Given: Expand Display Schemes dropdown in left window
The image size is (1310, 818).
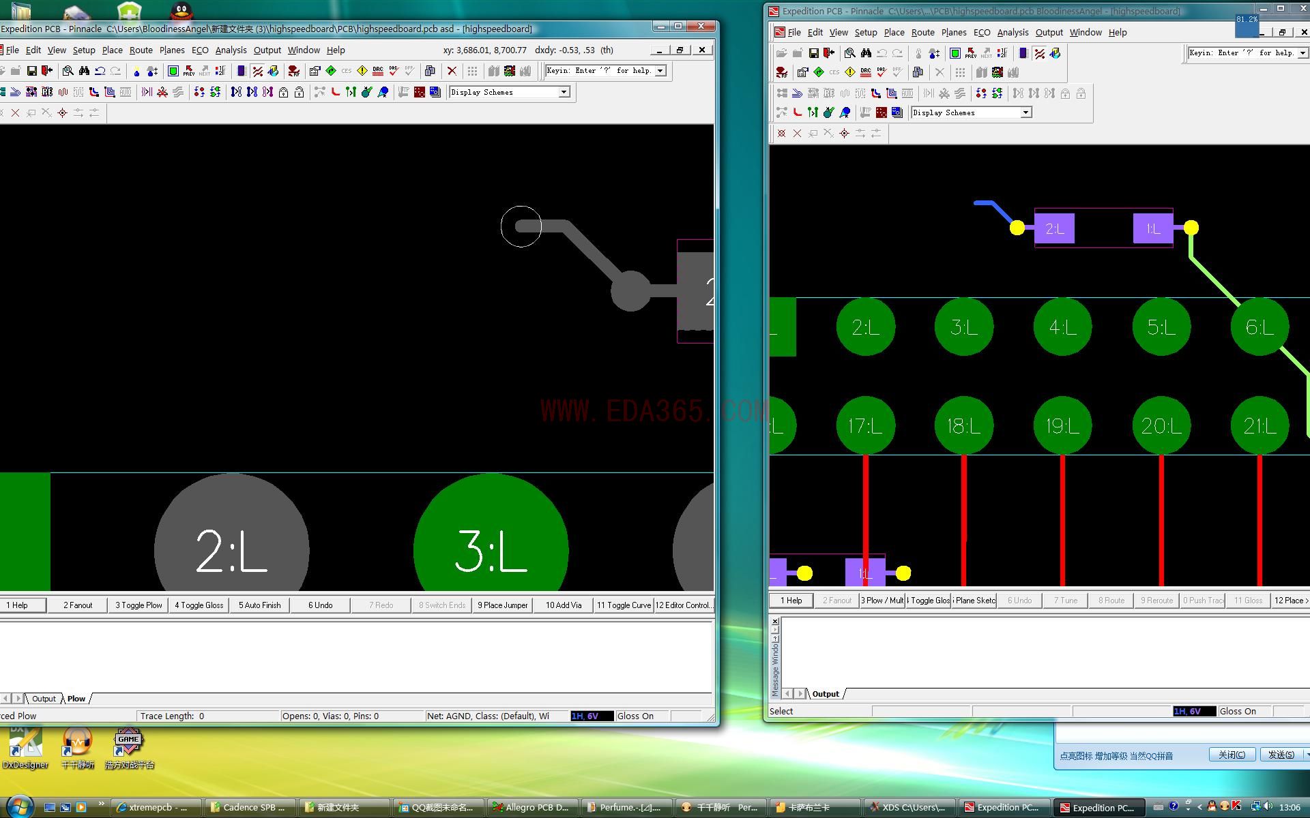Looking at the screenshot, I should tap(564, 92).
